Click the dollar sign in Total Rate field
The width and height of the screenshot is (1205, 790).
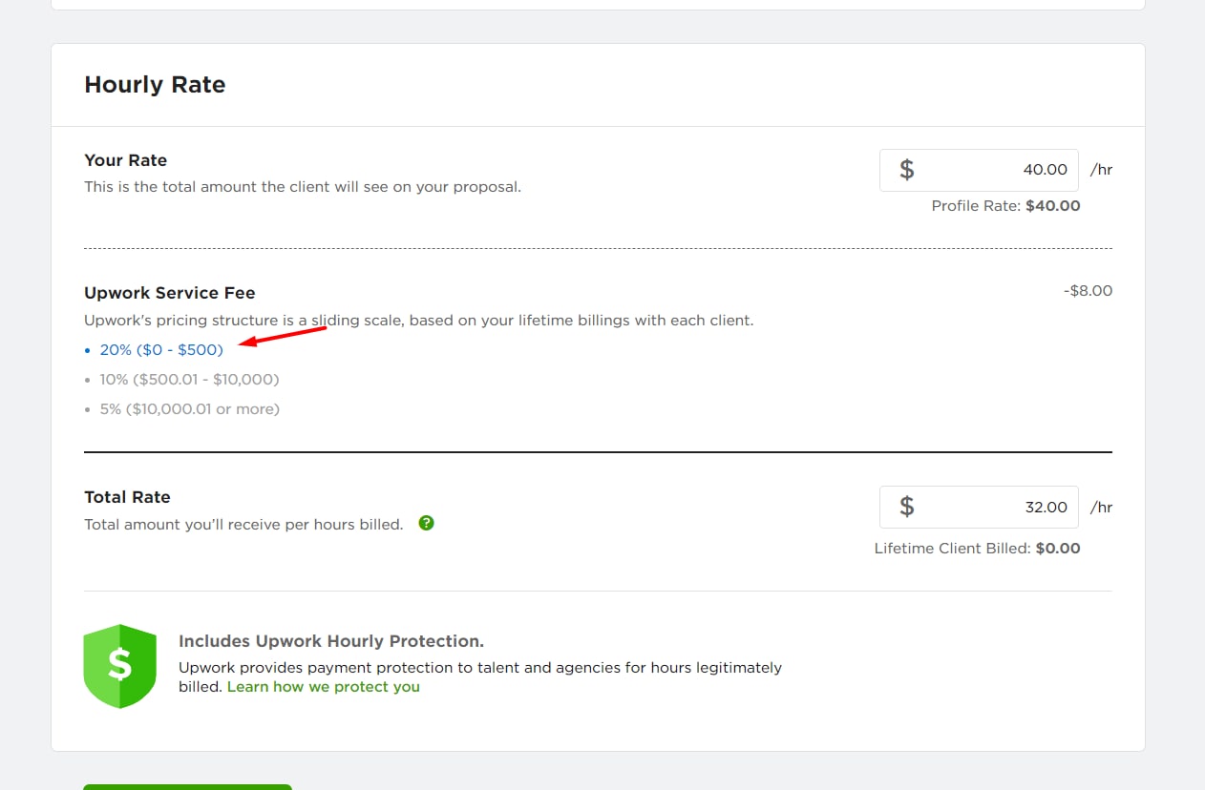coord(907,507)
